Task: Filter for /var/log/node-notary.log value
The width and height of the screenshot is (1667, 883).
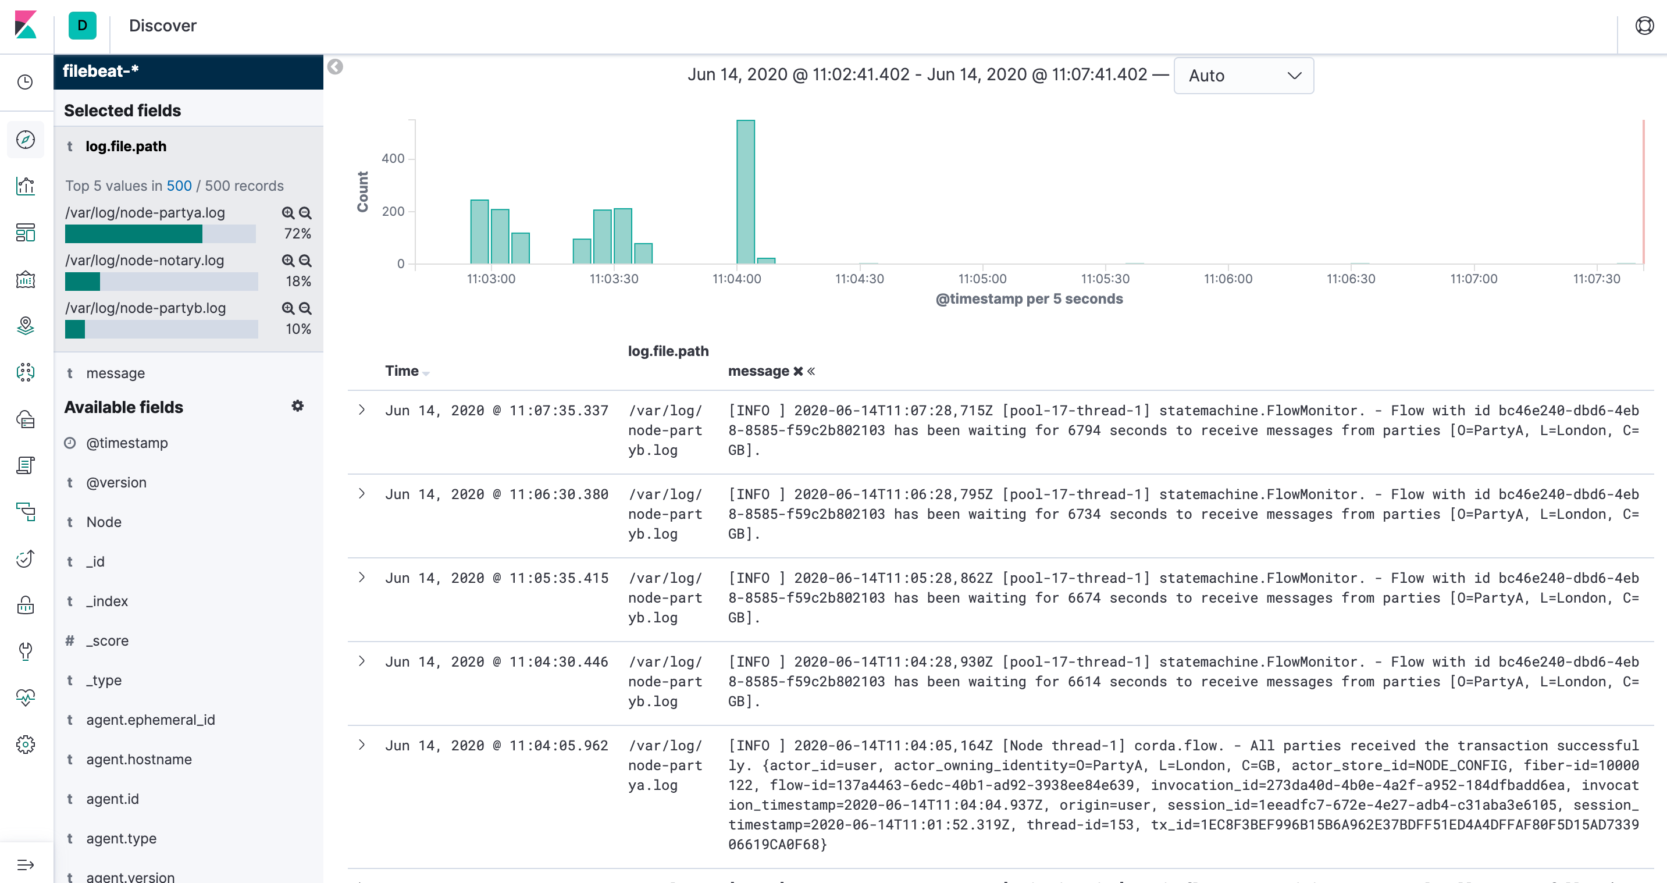Action: (x=288, y=261)
